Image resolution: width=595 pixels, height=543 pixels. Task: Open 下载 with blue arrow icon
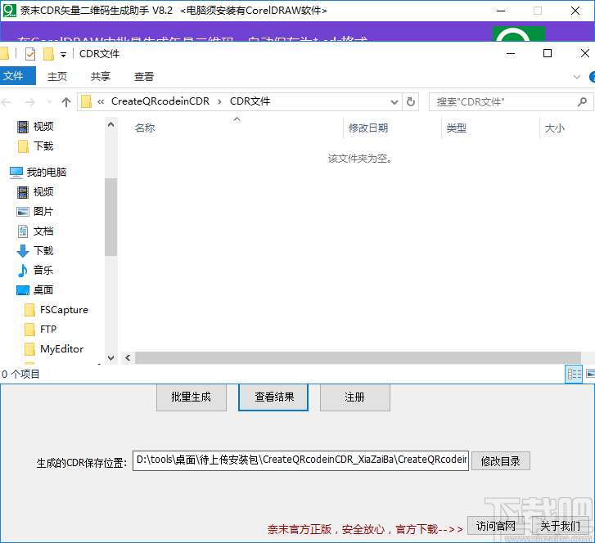tap(35, 251)
